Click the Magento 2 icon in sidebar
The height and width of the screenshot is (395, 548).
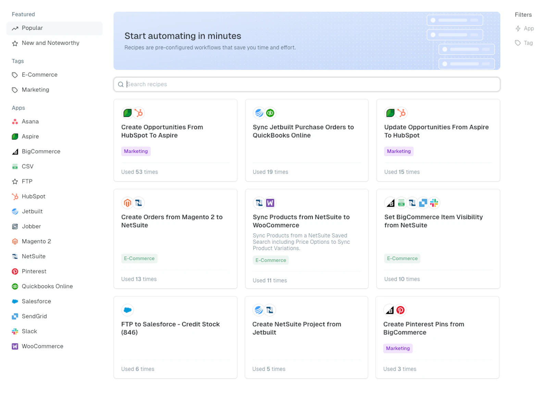(15, 242)
